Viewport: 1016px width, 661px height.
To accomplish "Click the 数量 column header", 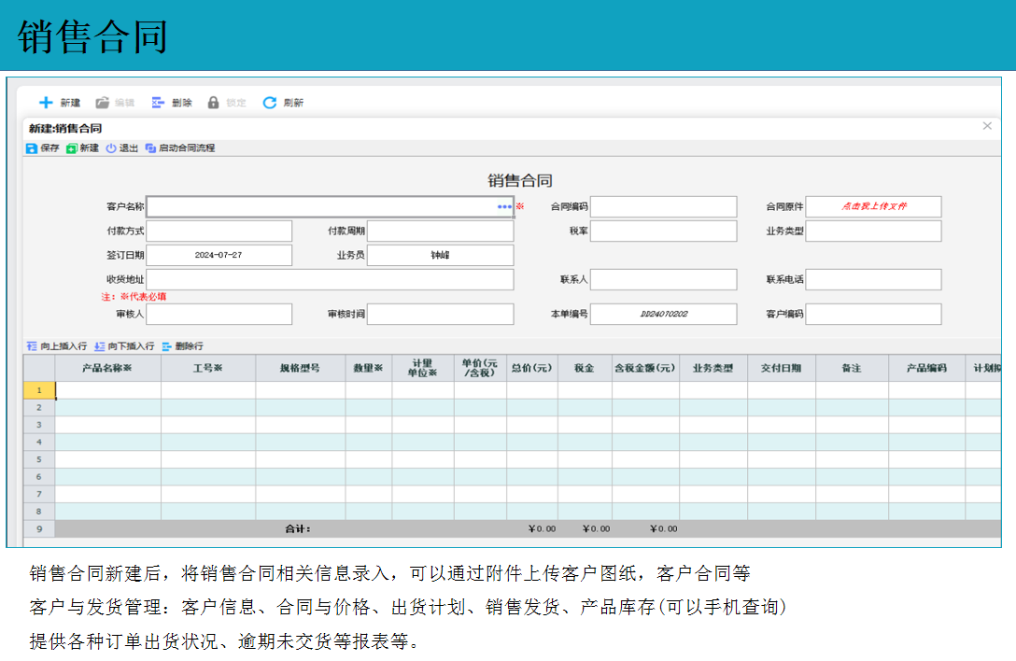I will pyautogui.click(x=368, y=368).
